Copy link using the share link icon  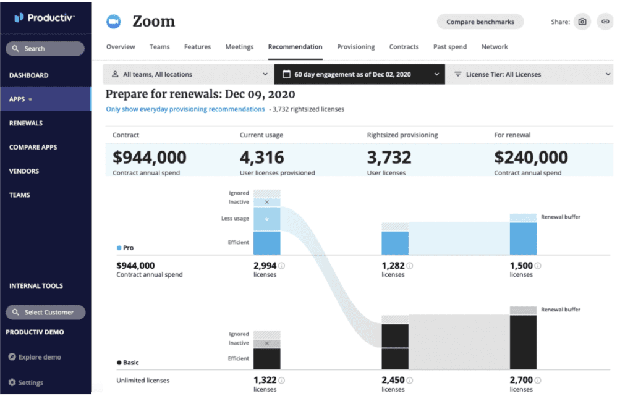pos(605,22)
